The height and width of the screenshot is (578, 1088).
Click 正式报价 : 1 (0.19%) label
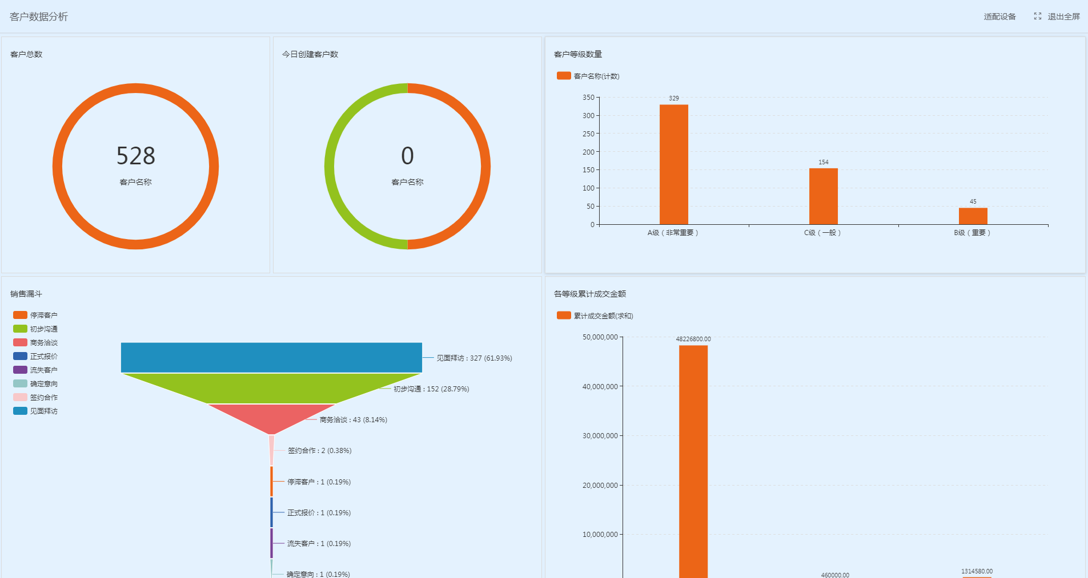(319, 513)
